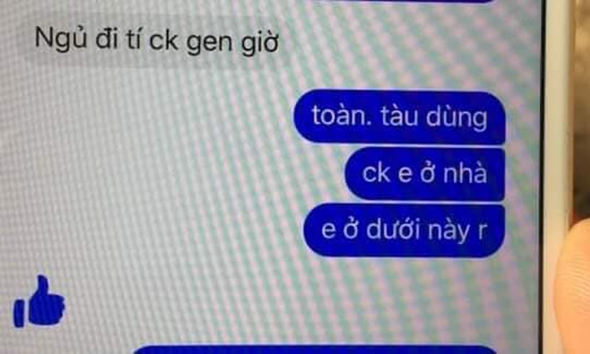Tap the word "gen" in the received message
This screenshot has height=354, width=590.
click(x=210, y=43)
